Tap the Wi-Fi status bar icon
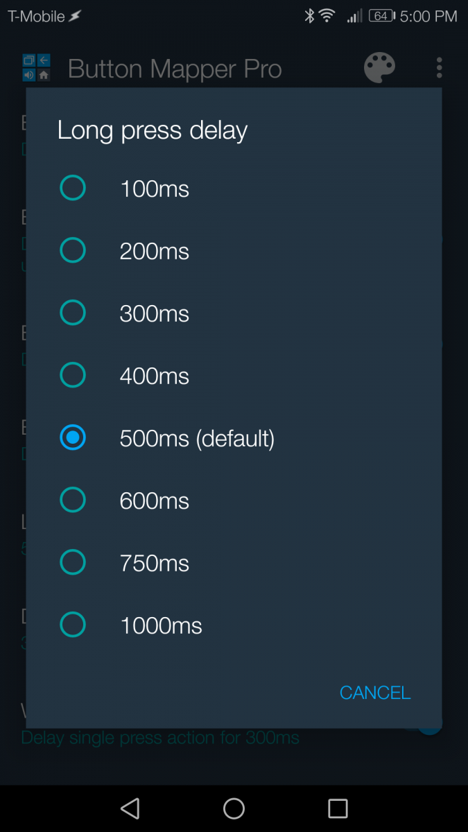 327,16
